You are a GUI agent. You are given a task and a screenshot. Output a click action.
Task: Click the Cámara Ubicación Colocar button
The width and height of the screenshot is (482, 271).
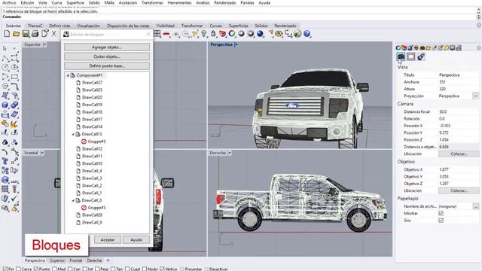pyautogui.click(x=459, y=154)
